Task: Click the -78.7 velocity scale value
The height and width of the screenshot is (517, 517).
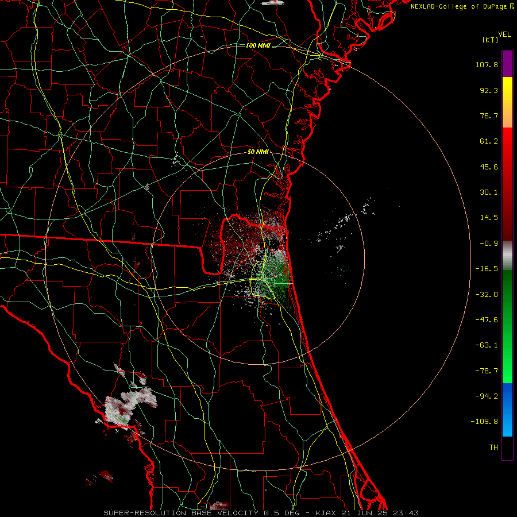Action: (x=487, y=371)
